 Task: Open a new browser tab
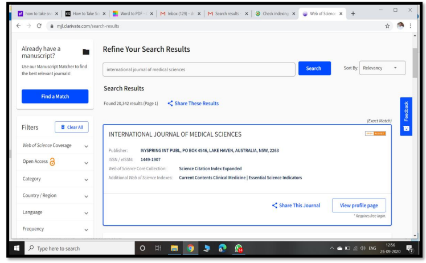[x=353, y=13]
